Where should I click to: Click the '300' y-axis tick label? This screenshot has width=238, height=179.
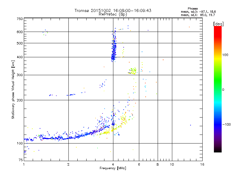20,75
